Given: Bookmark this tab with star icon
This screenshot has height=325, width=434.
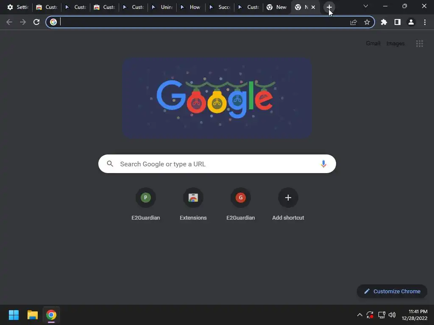Looking at the screenshot, I should [367, 22].
